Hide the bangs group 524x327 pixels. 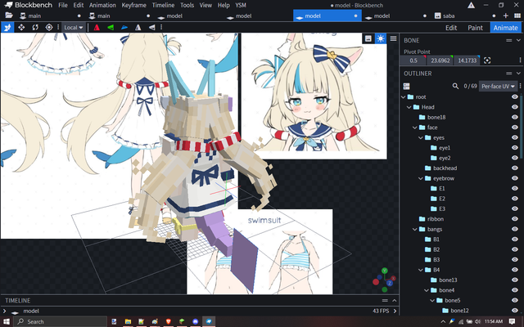(515, 229)
